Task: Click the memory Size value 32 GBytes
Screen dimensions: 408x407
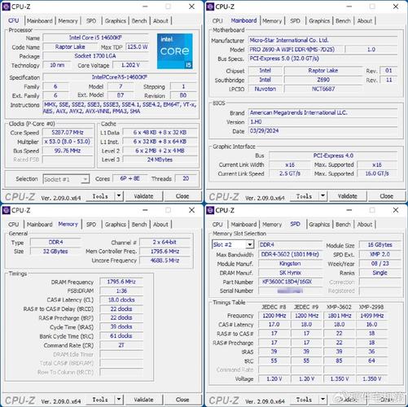Action: (x=55, y=252)
